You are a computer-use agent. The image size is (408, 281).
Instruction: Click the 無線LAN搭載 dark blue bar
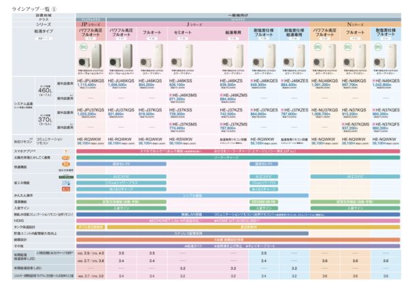pyautogui.click(x=238, y=214)
